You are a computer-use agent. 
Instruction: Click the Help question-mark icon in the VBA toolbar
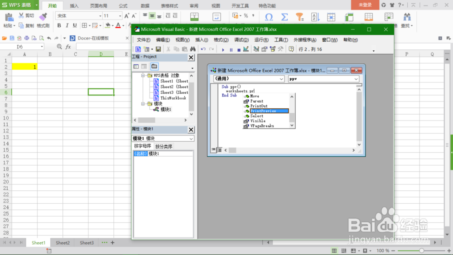[x=291, y=49]
